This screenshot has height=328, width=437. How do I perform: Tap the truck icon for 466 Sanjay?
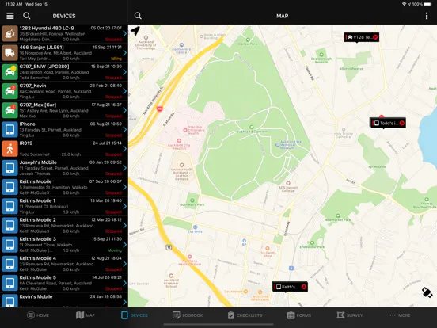click(9, 53)
